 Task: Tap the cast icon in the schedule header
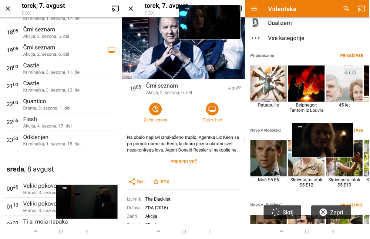click(x=115, y=8)
